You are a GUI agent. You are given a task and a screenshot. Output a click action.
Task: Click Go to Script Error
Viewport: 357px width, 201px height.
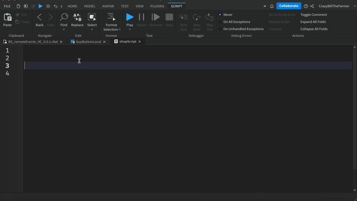click(x=282, y=15)
